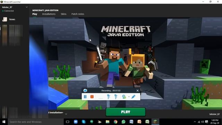The image size is (222, 125).
Task: Launch Google Chrome from the taskbar
Action: [x=116, y=122]
